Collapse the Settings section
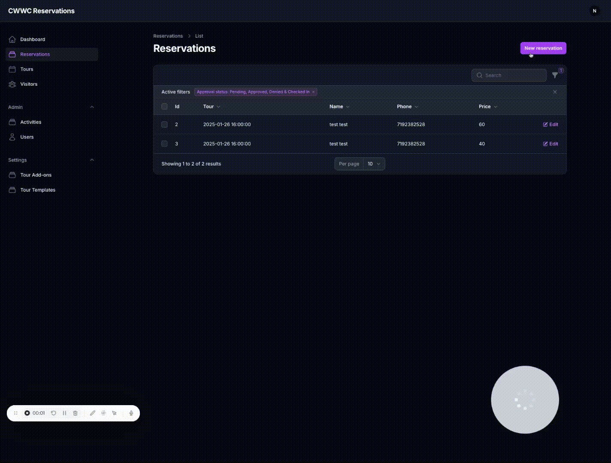This screenshot has width=611, height=463. click(x=92, y=159)
